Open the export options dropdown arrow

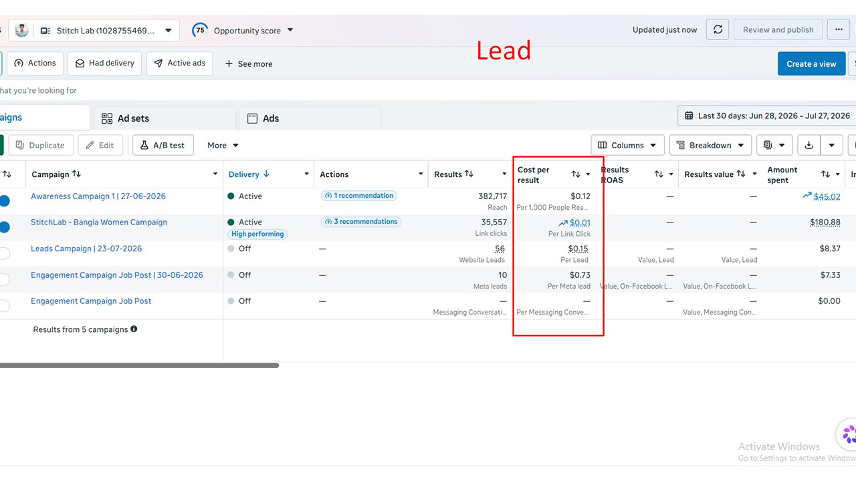click(831, 145)
